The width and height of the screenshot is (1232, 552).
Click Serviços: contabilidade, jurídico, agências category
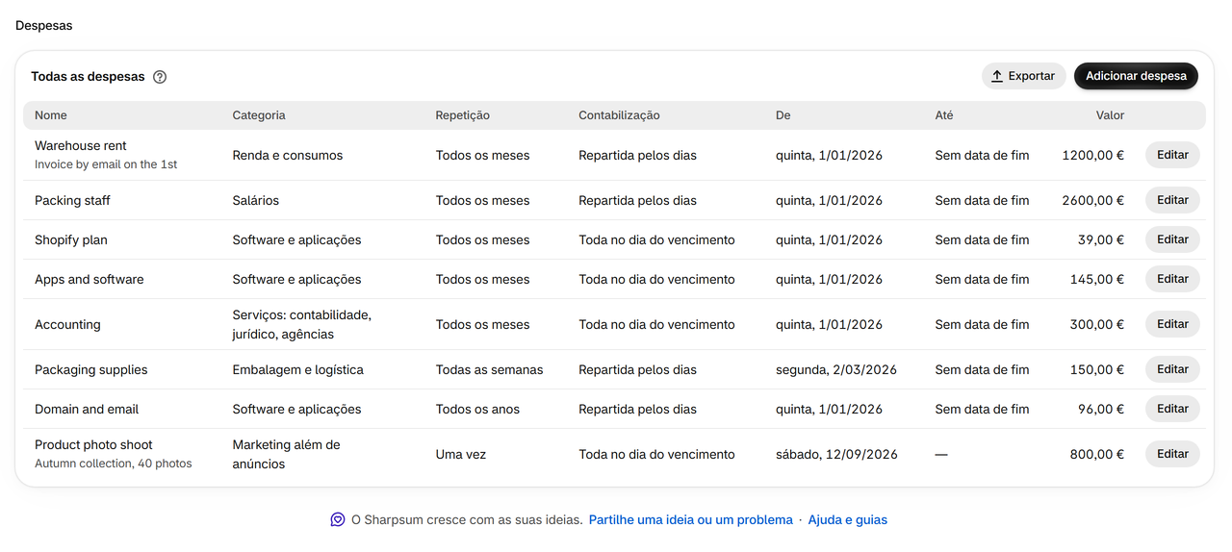pos(302,324)
